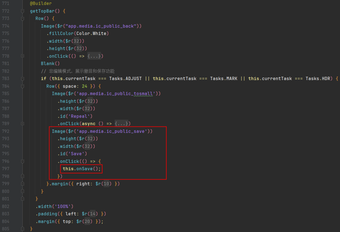Image resolution: width=340 pixels, height=232 pixels.
Task: Click Color.White in the fillColor call
Action: tap(91, 34)
